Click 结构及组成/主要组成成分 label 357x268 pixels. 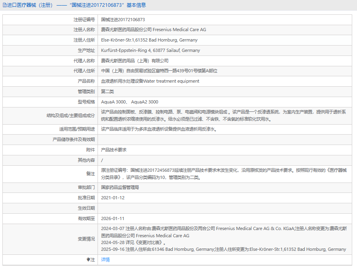tap(71, 115)
